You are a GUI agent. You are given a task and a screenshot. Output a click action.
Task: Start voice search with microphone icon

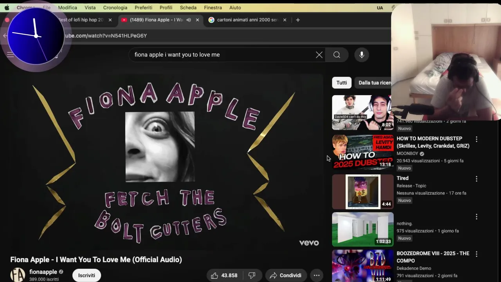(362, 55)
